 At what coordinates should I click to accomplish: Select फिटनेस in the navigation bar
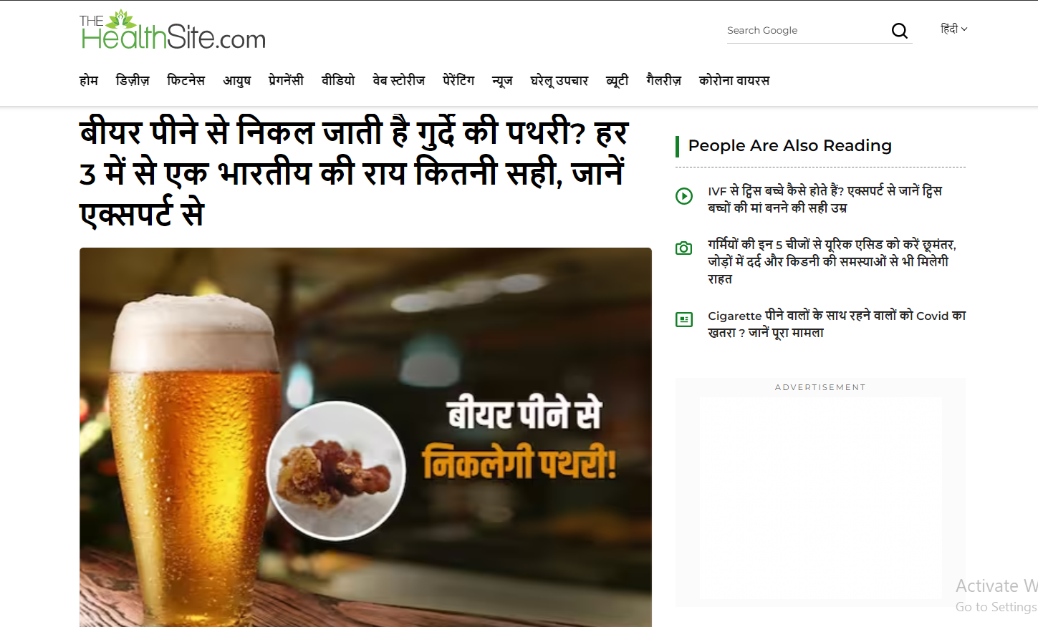pyautogui.click(x=186, y=81)
